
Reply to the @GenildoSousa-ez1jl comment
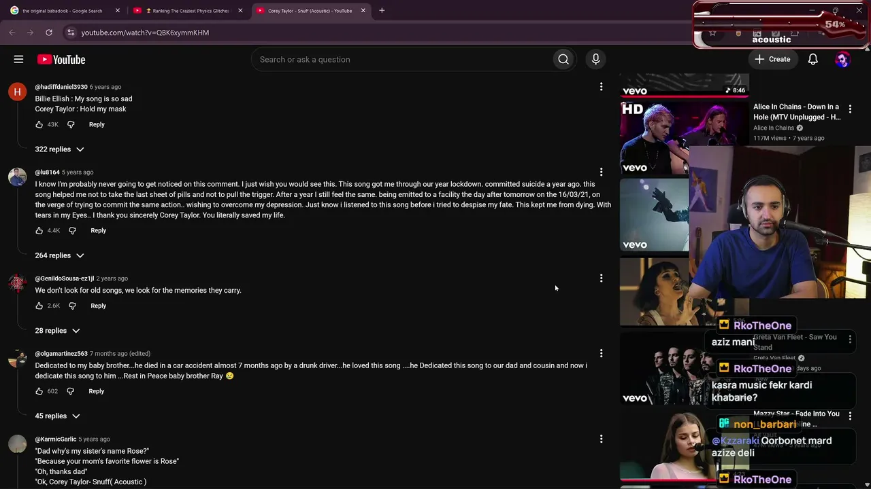coord(98,306)
